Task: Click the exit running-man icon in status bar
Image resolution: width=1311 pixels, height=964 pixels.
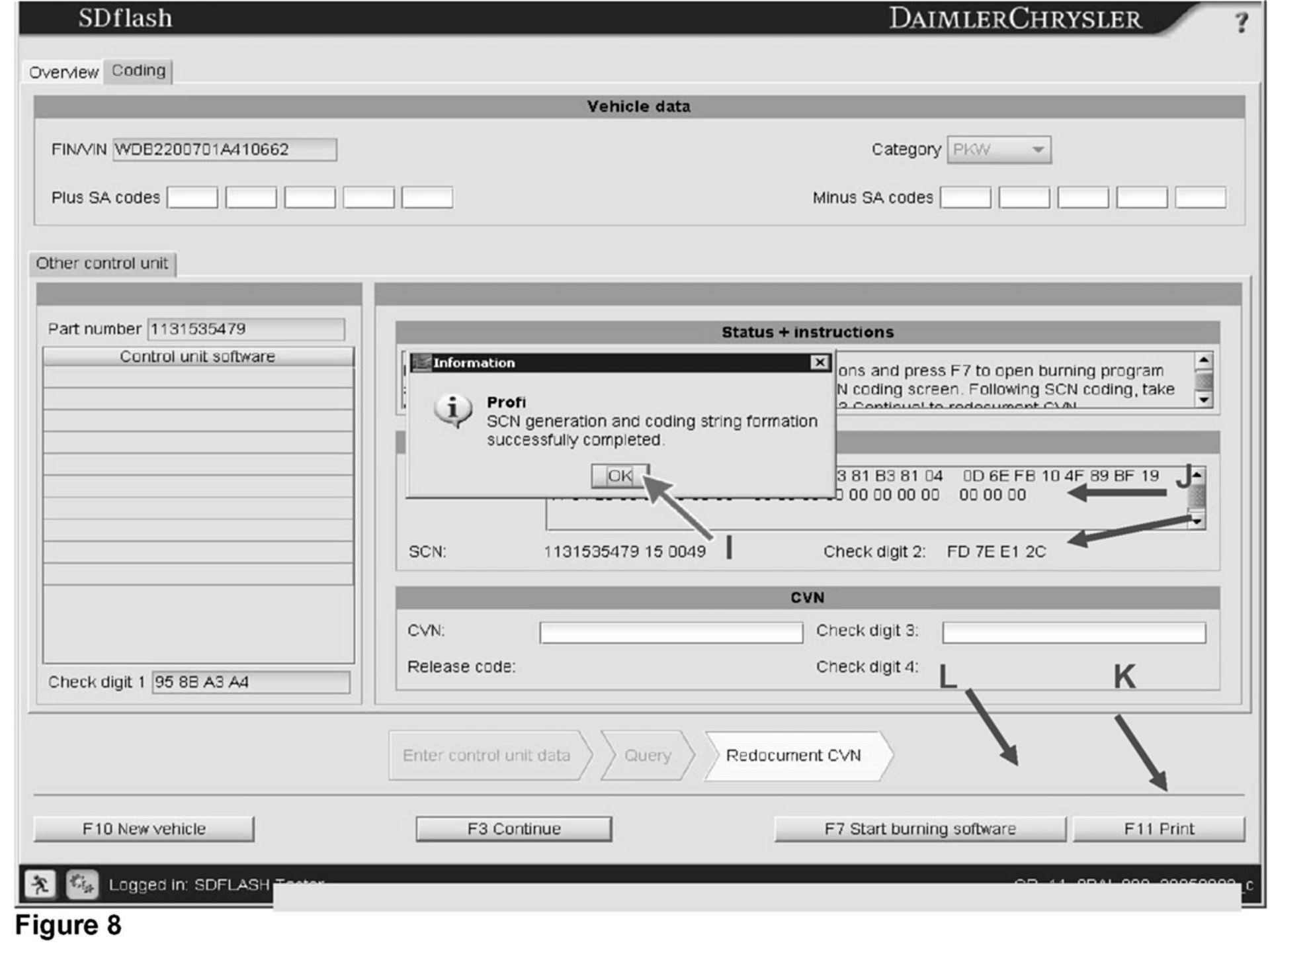Action: point(40,884)
